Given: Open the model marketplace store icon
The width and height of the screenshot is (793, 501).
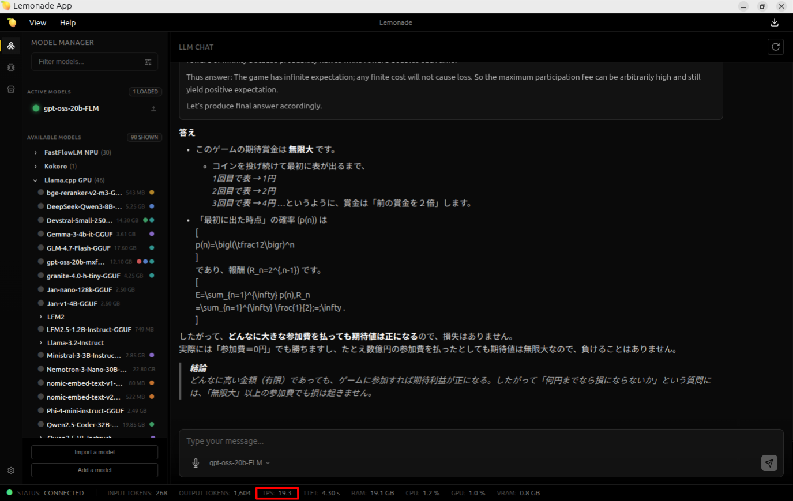Looking at the screenshot, I should 10,89.
